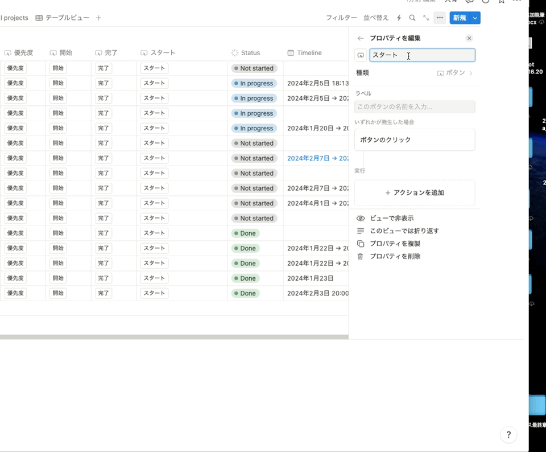The height and width of the screenshot is (452, 546).
Task: Go back using the property panel arrow
Action: pyautogui.click(x=360, y=38)
